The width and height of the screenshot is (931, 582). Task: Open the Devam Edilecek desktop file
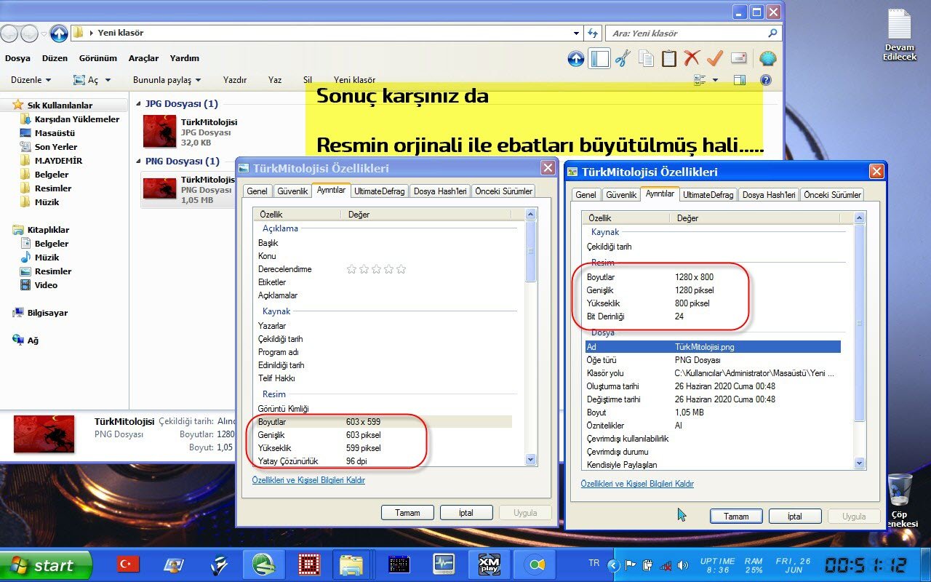coord(900,35)
